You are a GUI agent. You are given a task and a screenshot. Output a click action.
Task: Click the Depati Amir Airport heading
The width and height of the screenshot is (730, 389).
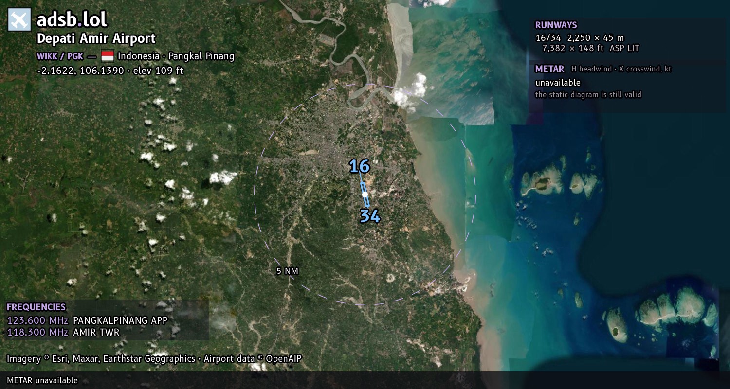click(x=96, y=38)
